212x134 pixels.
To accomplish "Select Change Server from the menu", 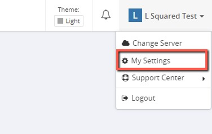I will pos(164,43).
